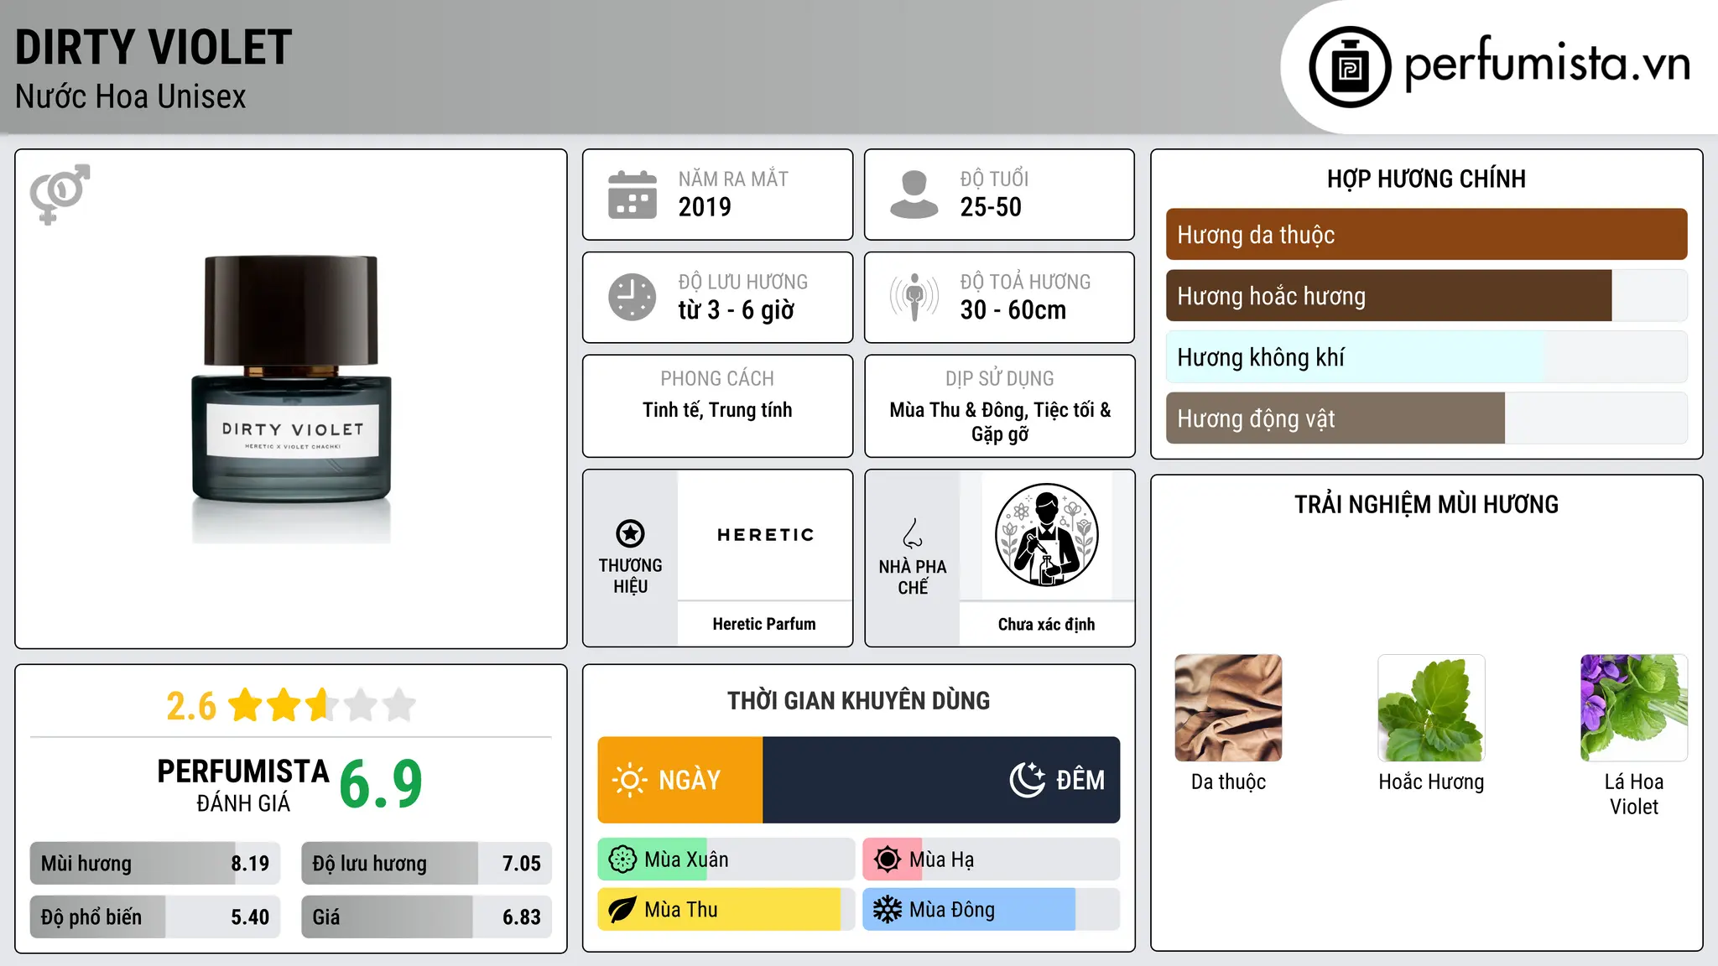Click the từ 3 - 6 giờ longevity value
The image size is (1718, 966).
point(736,310)
